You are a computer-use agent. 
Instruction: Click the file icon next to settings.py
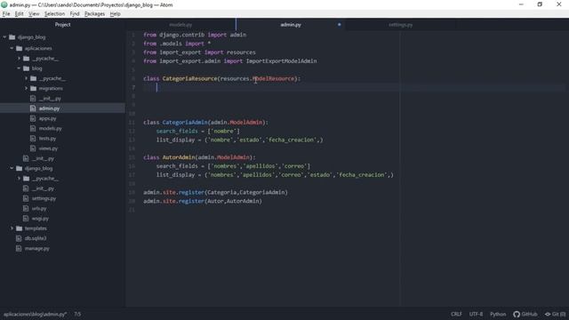pyautogui.click(x=26, y=198)
